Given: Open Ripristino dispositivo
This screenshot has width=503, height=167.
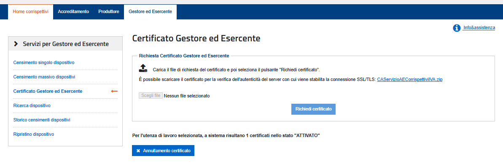Looking at the screenshot, I should point(34,134).
